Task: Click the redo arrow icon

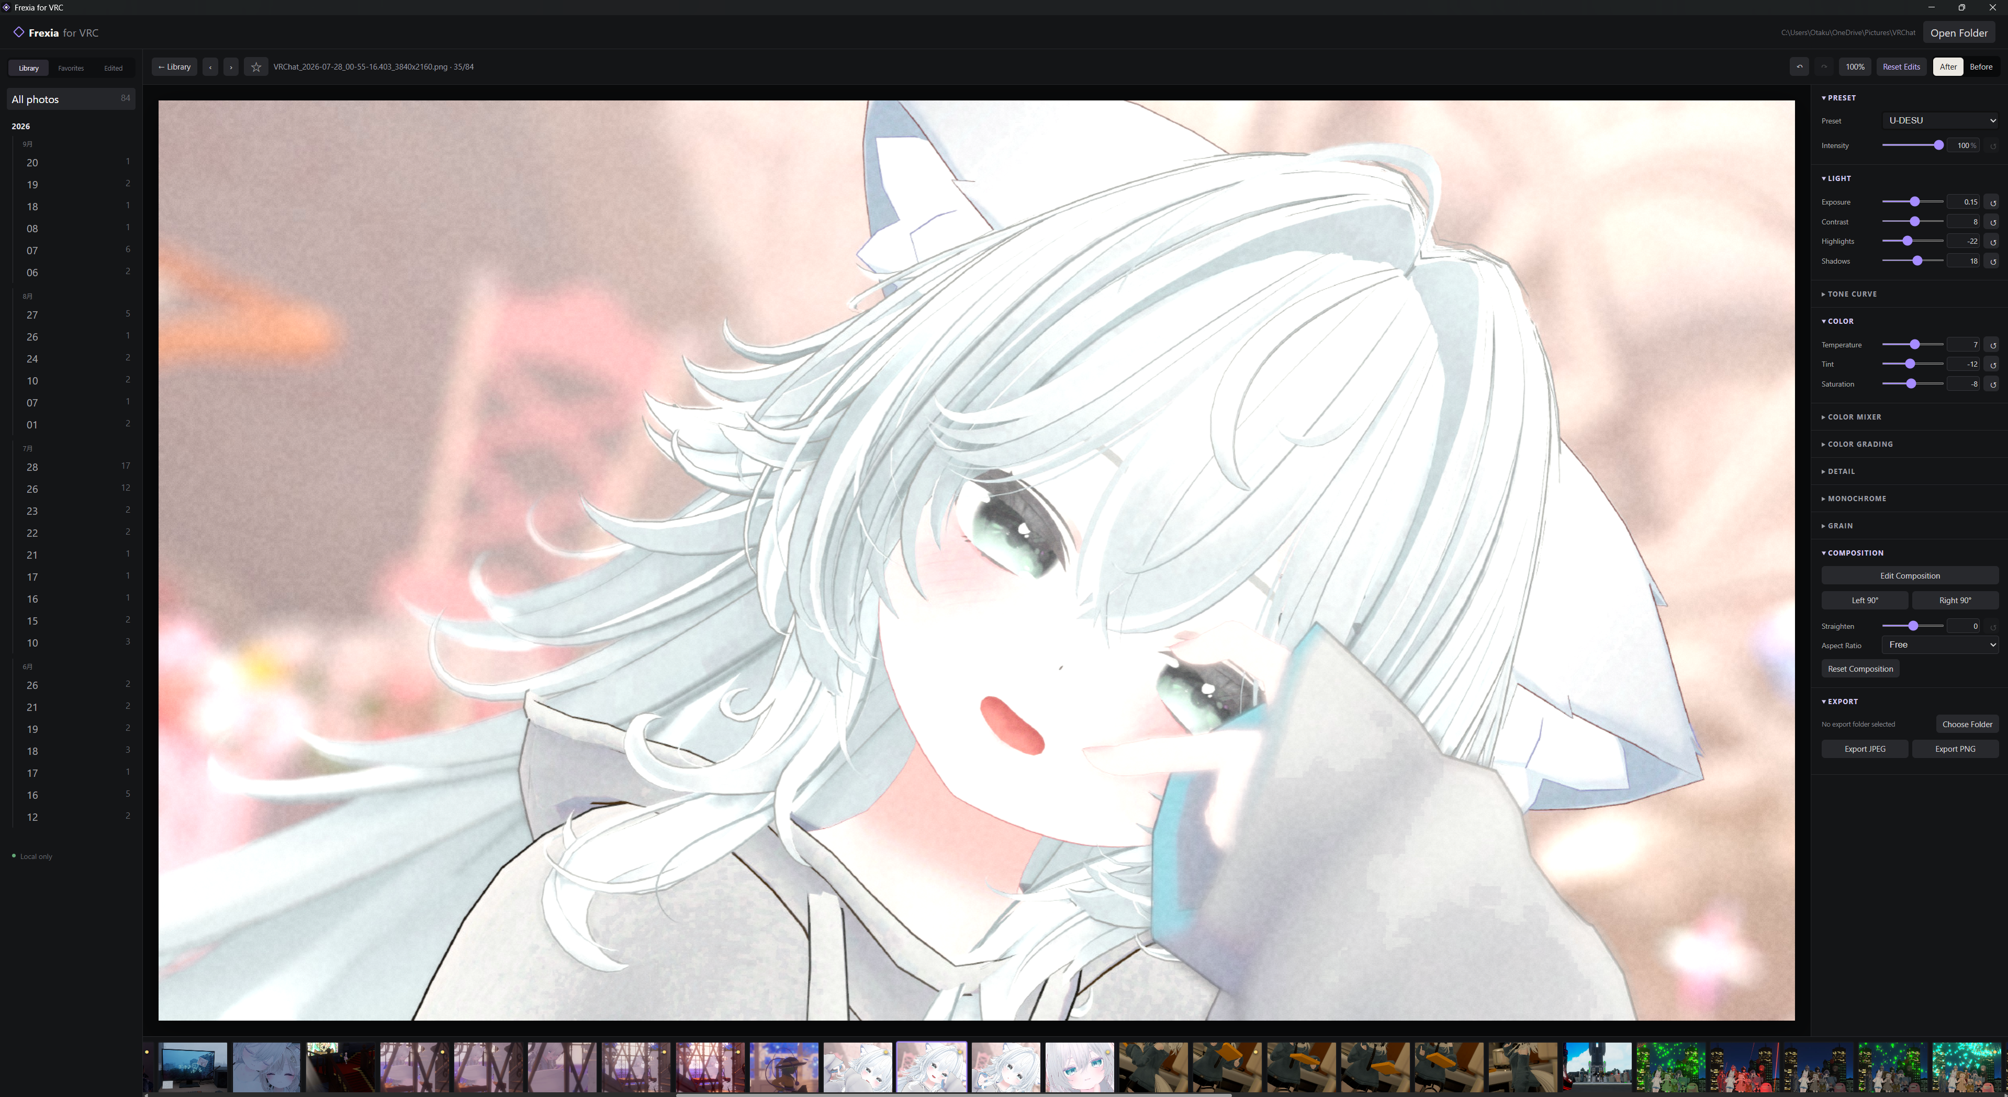Action: 1824,67
